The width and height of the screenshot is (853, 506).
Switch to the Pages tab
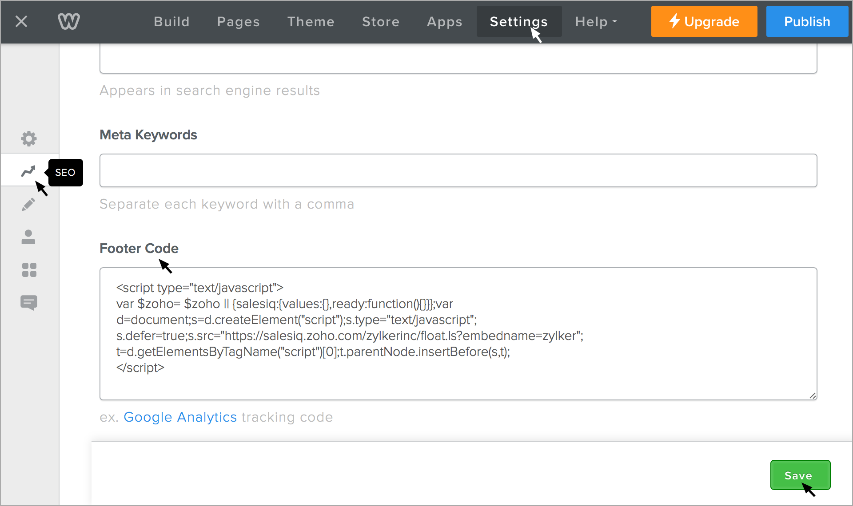(x=238, y=21)
